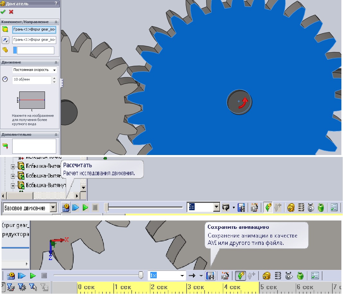Click save animation icon right of 1x box
This screenshot has width=343, height=294.
[210, 276]
